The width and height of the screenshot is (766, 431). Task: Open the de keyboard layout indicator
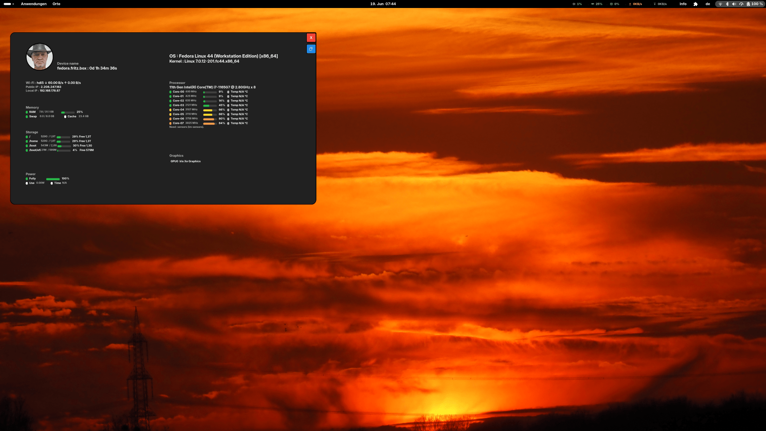tap(708, 4)
